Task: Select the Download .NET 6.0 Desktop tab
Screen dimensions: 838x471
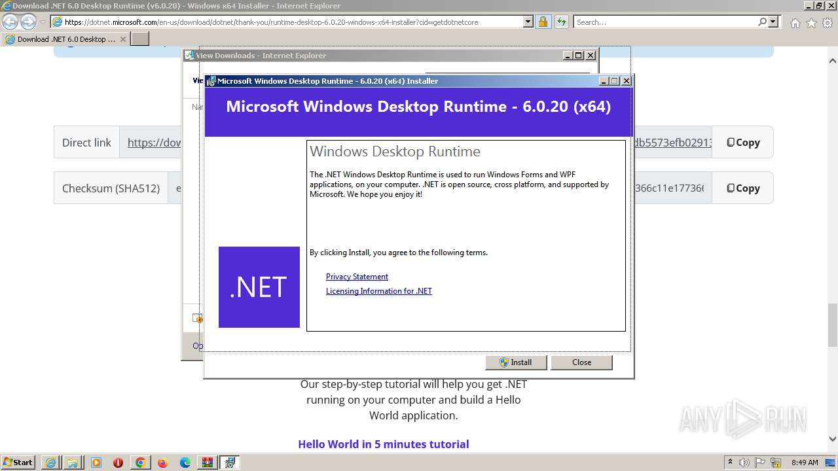Action: coord(65,39)
